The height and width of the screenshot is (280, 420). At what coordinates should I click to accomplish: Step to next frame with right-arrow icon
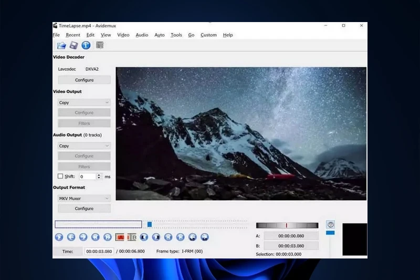pyautogui.click(x=83, y=237)
